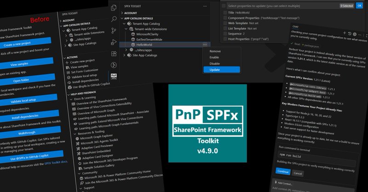Image resolution: width=368 pixels, height=192 pixels.
Task: Click the blue Walkthrough button
Action: (x=29, y=132)
